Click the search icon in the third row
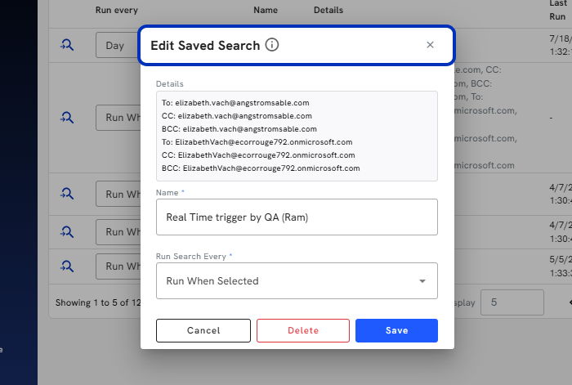The height and width of the screenshot is (385, 572). click(67, 194)
